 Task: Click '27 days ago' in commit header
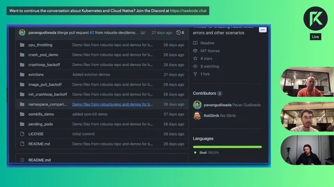point(162,33)
